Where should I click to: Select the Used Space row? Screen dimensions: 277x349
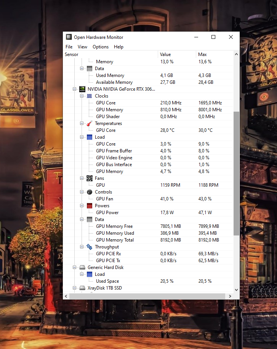[x=148, y=281]
